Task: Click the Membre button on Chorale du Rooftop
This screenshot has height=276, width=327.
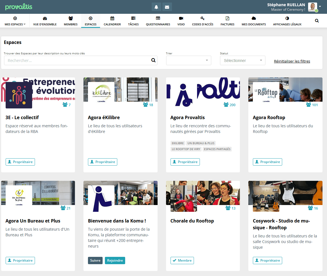Action: click(x=182, y=261)
